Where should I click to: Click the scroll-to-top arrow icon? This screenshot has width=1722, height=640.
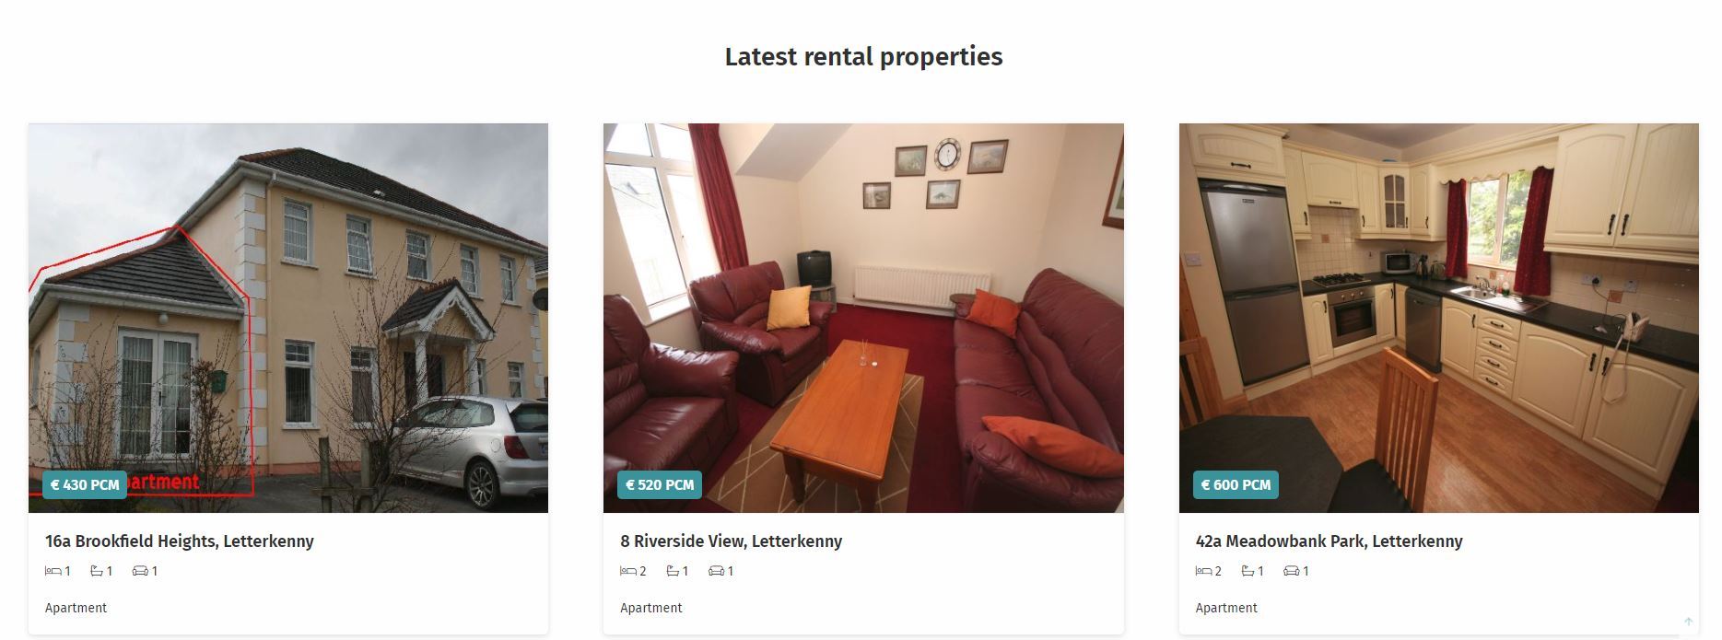coord(1688,623)
